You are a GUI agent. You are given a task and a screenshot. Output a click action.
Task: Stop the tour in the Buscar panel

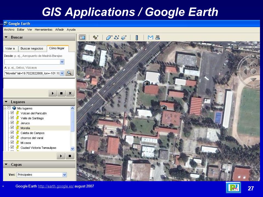click(x=61, y=93)
